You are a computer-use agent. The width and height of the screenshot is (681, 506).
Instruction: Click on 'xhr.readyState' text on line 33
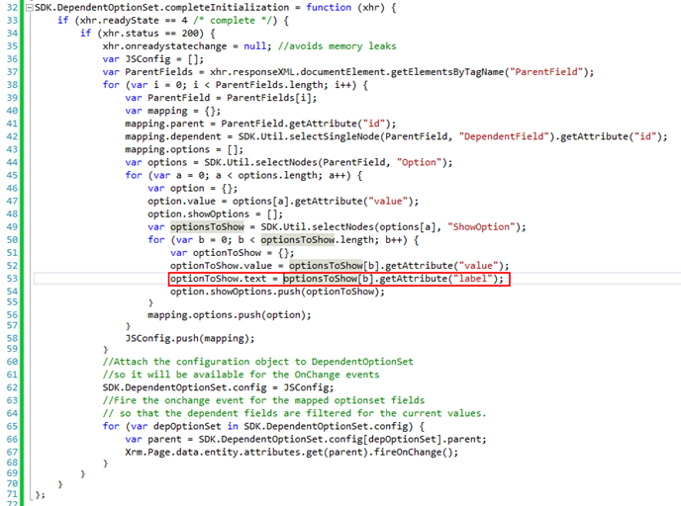point(120,21)
